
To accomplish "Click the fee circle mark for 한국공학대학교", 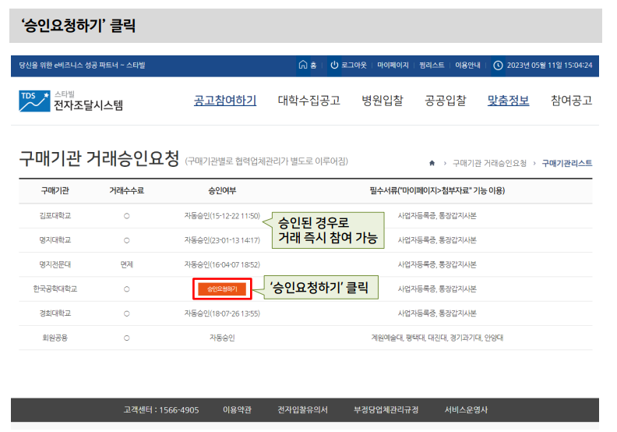I will tap(126, 289).
